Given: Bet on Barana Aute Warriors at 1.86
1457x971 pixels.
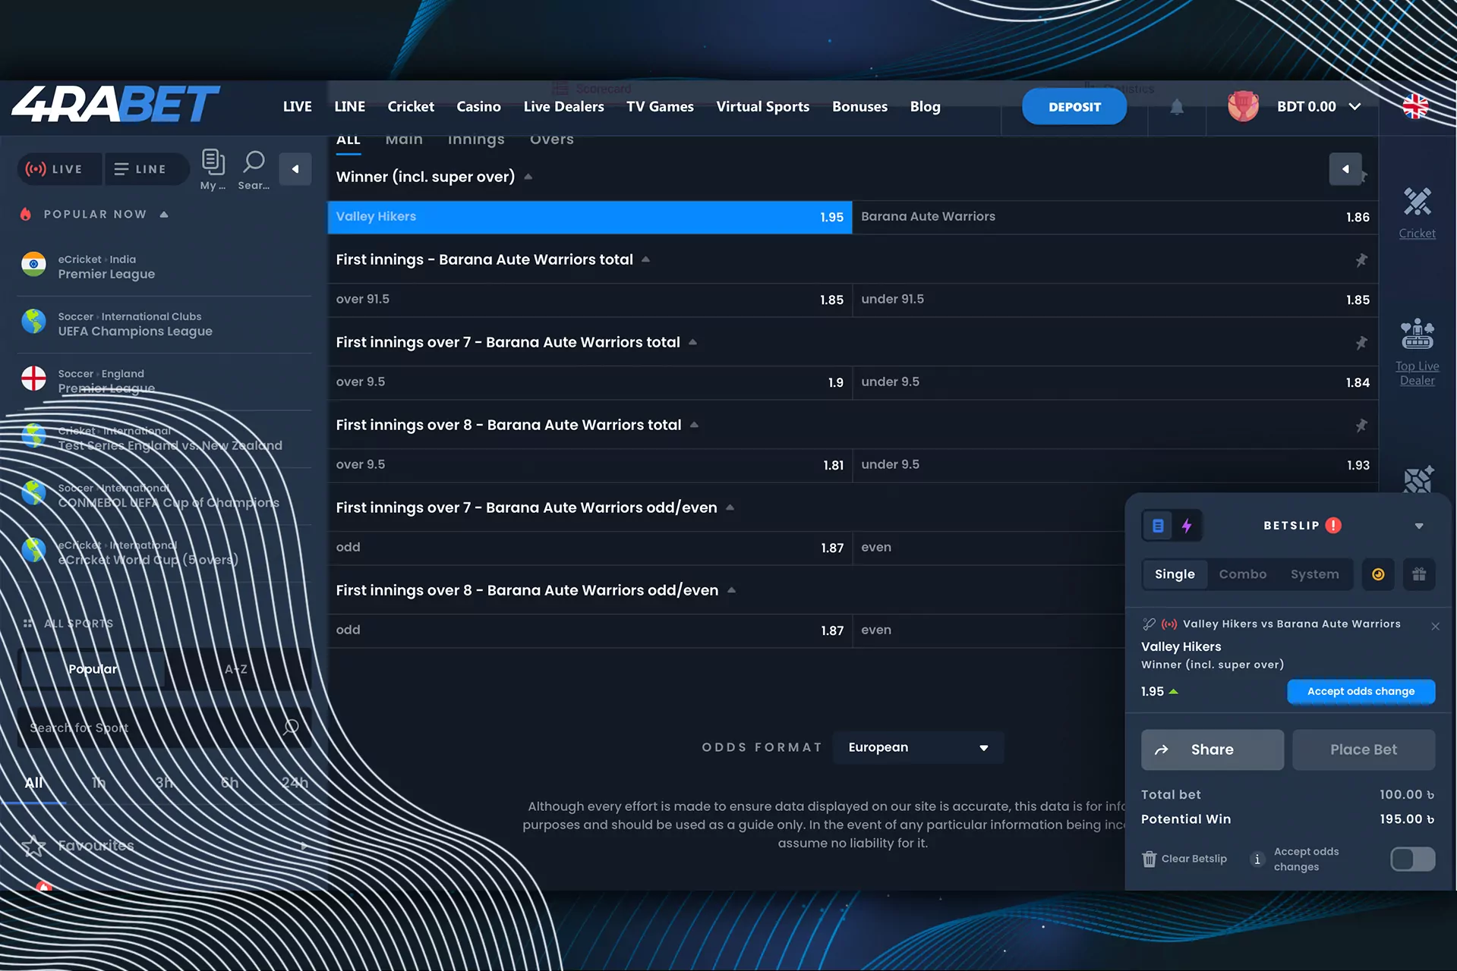Looking at the screenshot, I should pos(1115,217).
